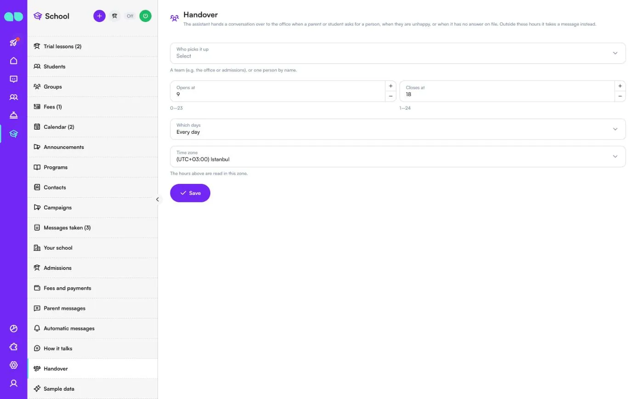Go to Students in the sidebar
This screenshot has height=399, width=638.
click(x=93, y=67)
